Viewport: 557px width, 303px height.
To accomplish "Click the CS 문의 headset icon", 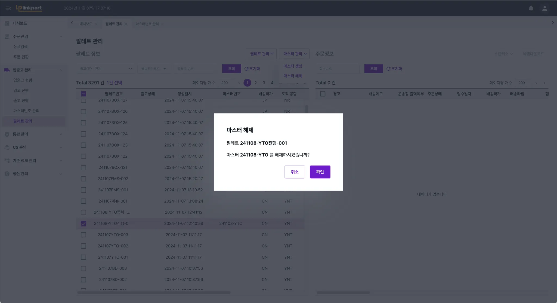I will click(x=7, y=147).
